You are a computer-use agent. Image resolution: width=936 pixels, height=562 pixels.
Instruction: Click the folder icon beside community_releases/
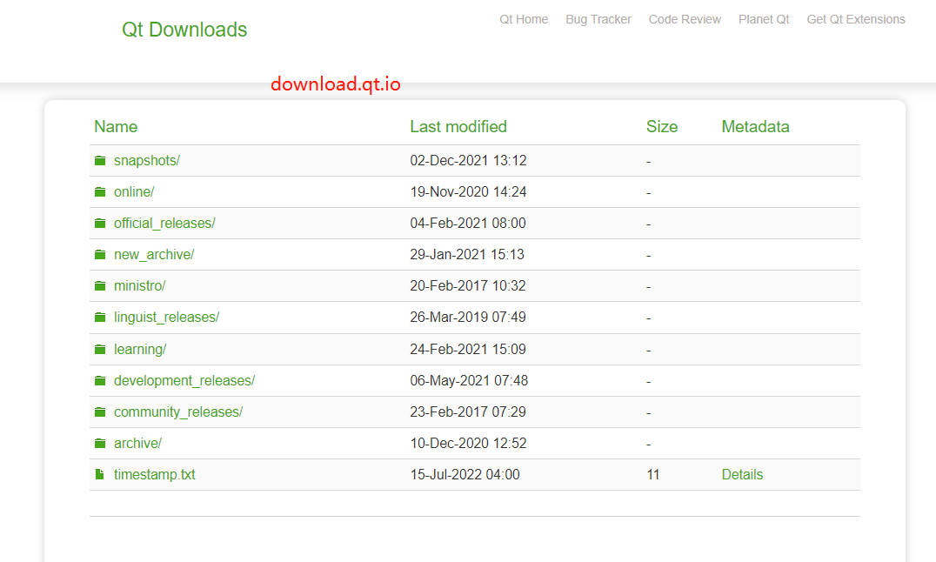(100, 412)
